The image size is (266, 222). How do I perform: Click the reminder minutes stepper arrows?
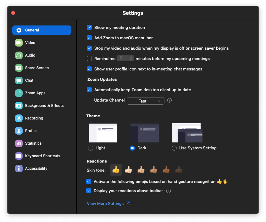(x=131, y=58)
